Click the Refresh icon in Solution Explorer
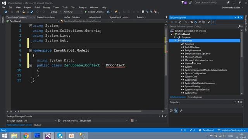Viewport: 248px width, 139px height. point(196,22)
